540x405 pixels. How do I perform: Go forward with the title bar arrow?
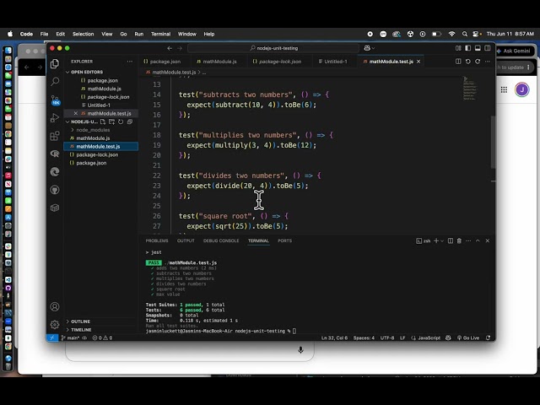point(180,48)
